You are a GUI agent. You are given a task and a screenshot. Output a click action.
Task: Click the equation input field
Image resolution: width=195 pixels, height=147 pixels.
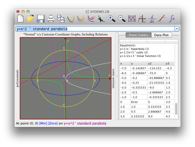pyautogui.click(x=95, y=29)
